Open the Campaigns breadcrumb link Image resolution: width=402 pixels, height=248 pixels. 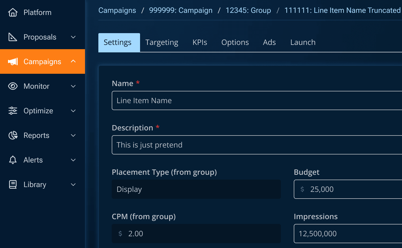[x=117, y=10]
